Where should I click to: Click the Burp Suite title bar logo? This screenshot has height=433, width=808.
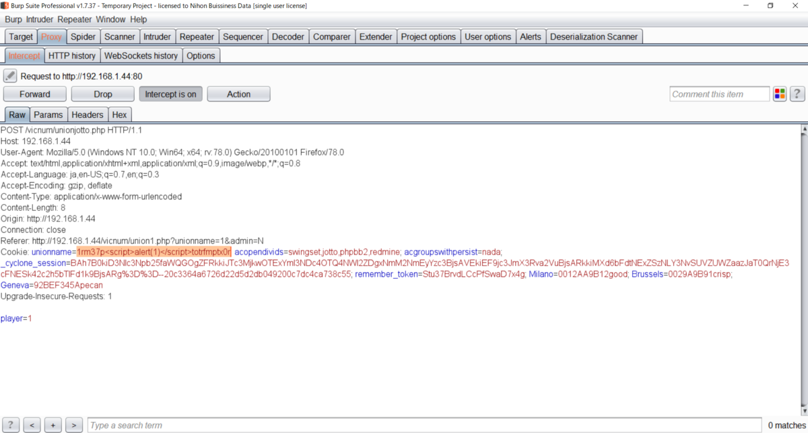pos(5,5)
